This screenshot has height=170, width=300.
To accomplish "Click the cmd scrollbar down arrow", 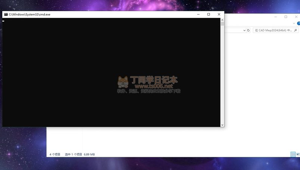I will [222, 125].
